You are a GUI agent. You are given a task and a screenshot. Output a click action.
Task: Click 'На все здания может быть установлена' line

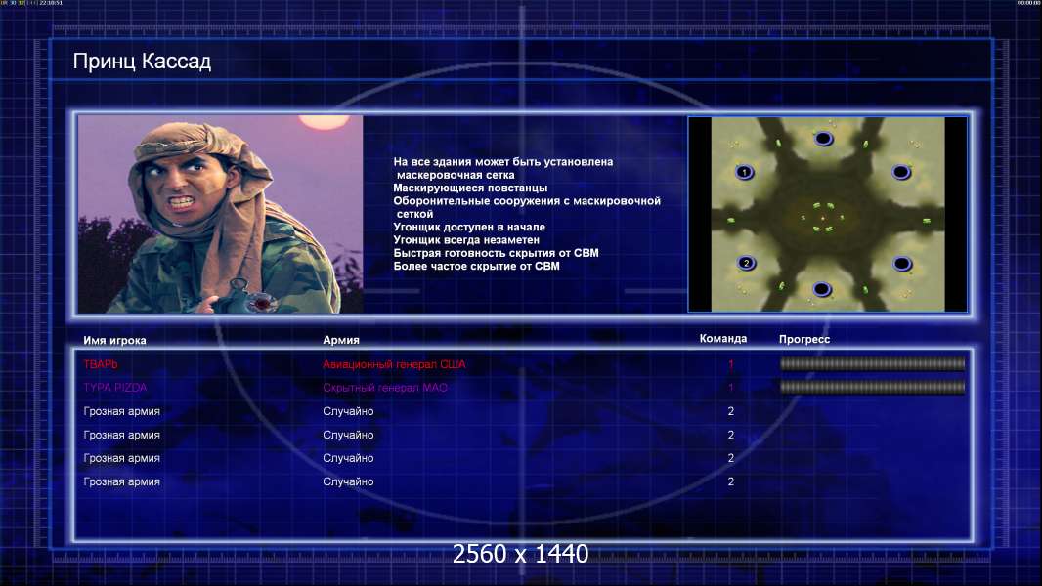pos(503,162)
